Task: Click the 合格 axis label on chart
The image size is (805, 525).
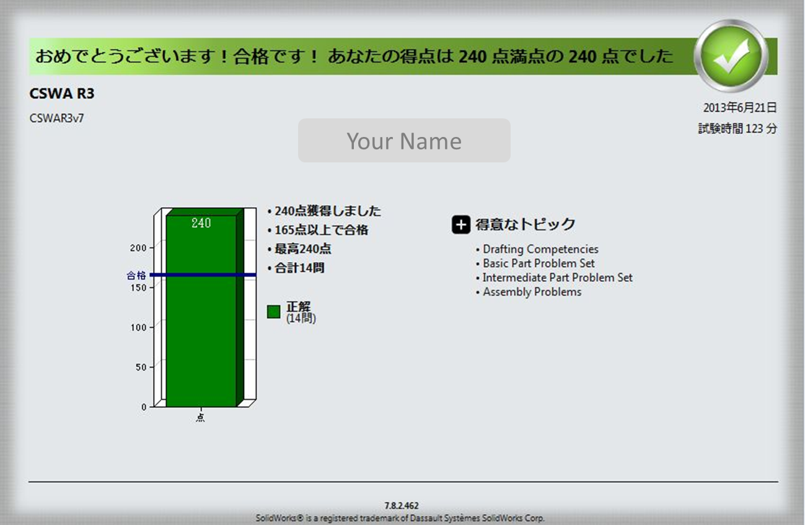Action: coord(136,275)
